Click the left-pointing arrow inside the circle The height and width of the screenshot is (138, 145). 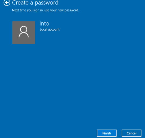coord(7,3)
